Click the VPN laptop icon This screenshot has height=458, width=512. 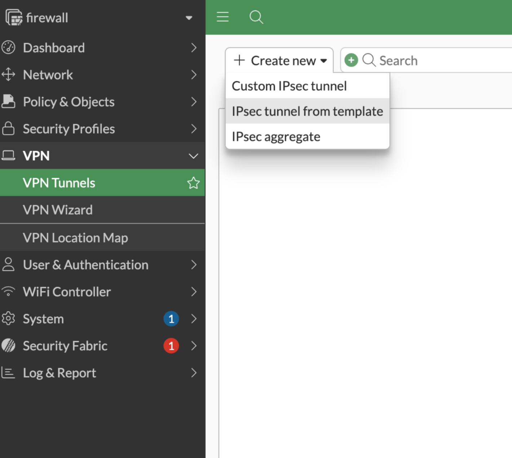pyautogui.click(x=9, y=155)
